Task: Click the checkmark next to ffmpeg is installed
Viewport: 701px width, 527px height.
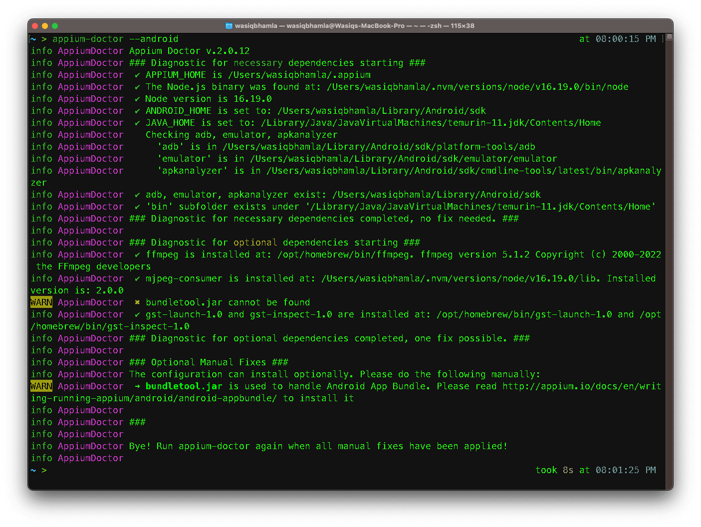Action: 137,254
